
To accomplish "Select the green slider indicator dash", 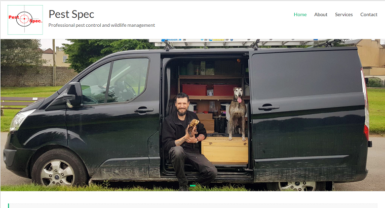I will 192,186.
